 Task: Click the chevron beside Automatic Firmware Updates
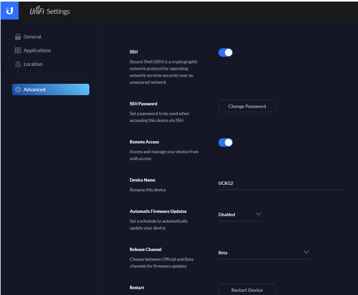coord(259,214)
